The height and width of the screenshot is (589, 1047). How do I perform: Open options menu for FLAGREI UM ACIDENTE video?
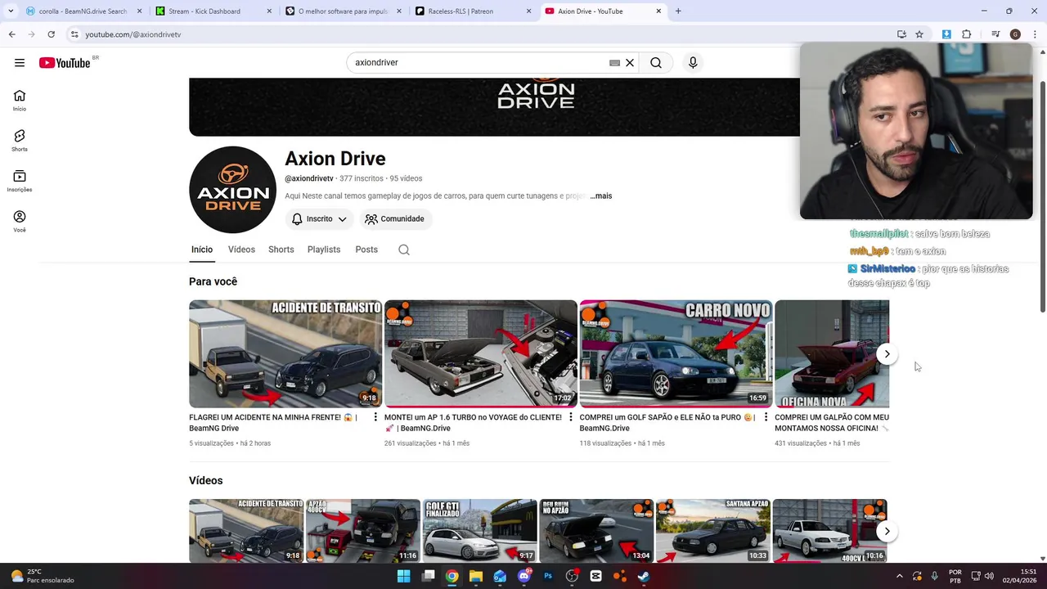click(x=375, y=417)
